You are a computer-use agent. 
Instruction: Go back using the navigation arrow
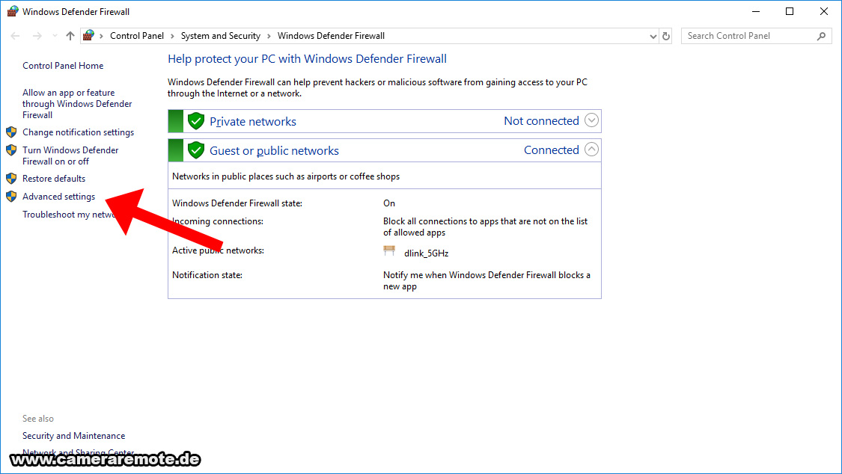coord(15,36)
